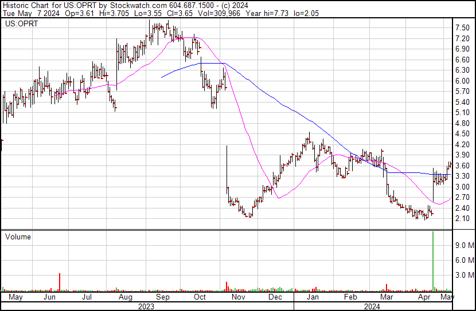Click the 6.00 price axis label
This screenshot has height=311, width=476.
pos(462,81)
